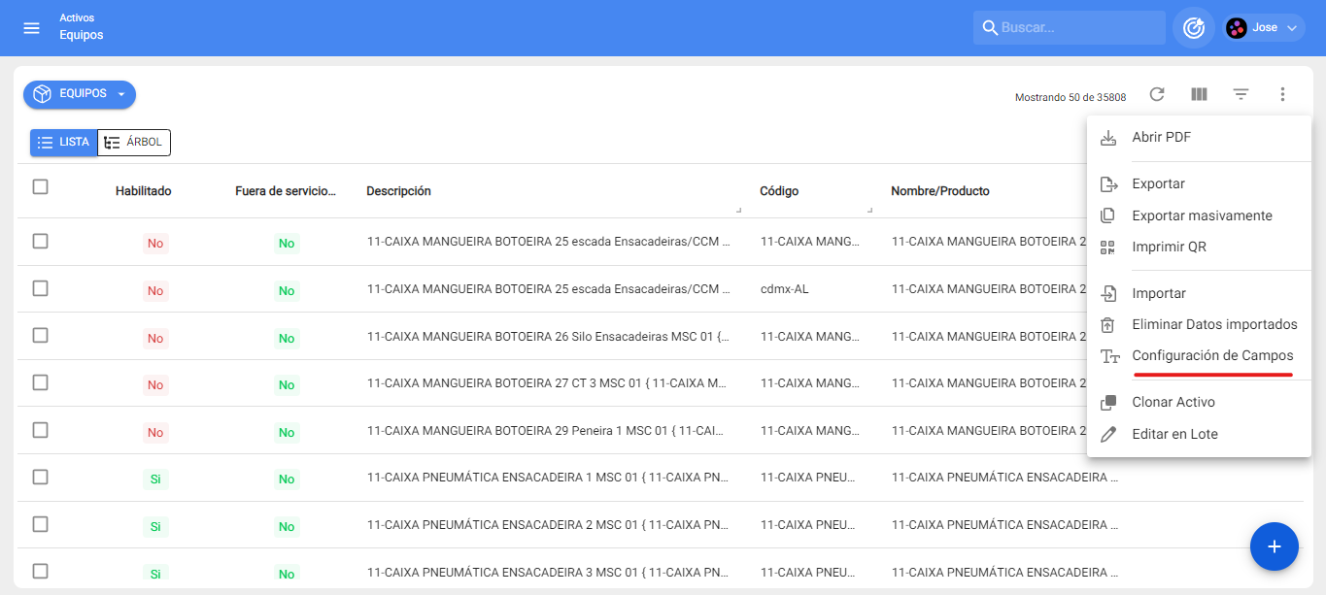The height and width of the screenshot is (595, 1326).
Task: Check the cdmx-AL row checkbox
Action: (41, 288)
